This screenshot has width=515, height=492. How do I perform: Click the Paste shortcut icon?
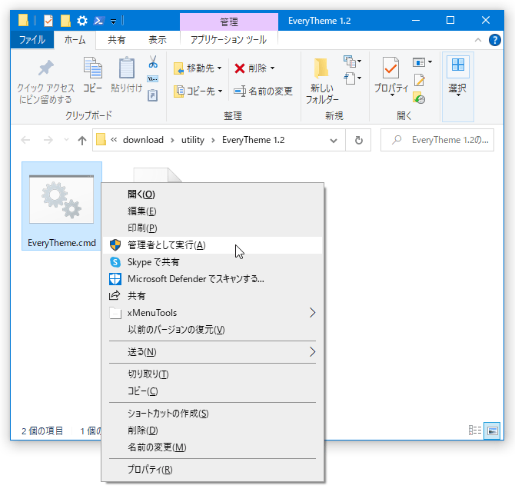(x=153, y=95)
